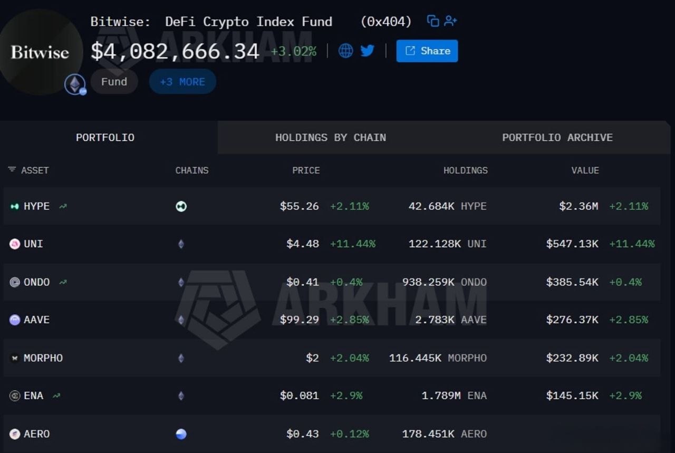This screenshot has width=675, height=453.
Task: Open the Twitter bird icon
Action: click(x=368, y=51)
